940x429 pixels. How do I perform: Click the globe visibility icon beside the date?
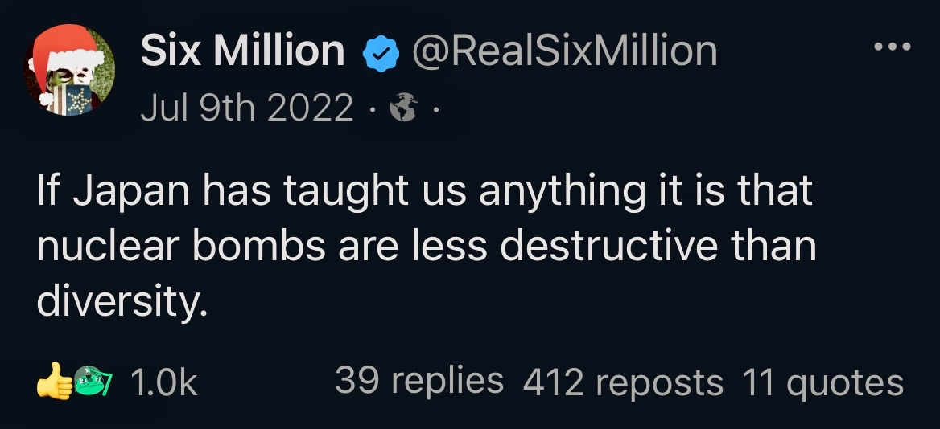(402, 107)
